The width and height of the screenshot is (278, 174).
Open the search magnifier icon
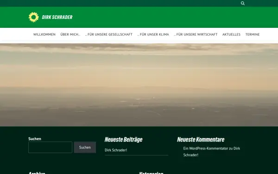pyautogui.click(x=243, y=3)
